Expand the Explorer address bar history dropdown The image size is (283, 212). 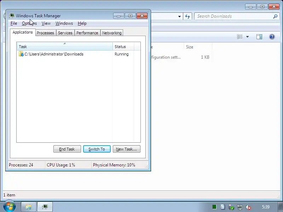tap(179, 16)
